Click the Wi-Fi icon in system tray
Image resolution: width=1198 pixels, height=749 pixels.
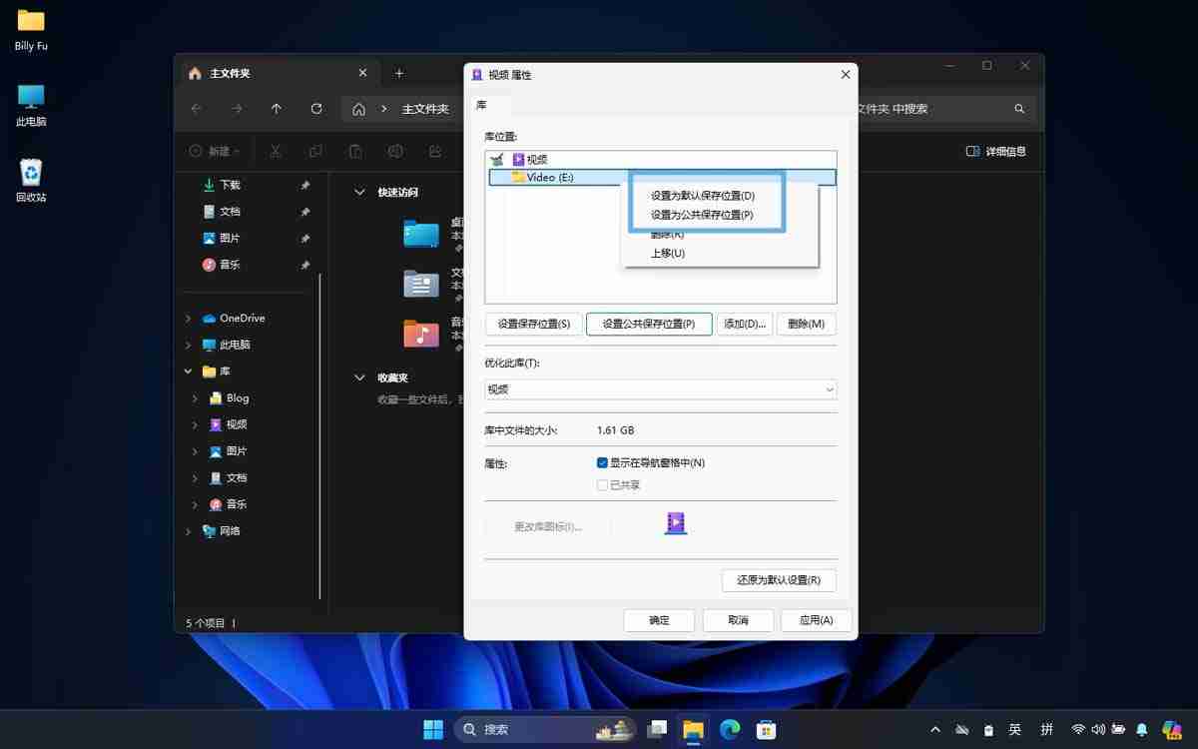pyautogui.click(x=1078, y=729)
